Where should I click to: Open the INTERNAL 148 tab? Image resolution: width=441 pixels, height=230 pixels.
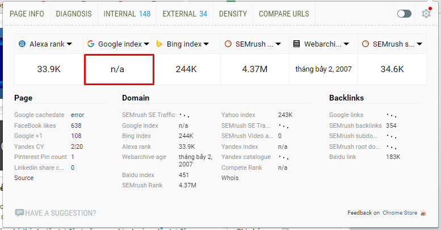(x=127, y=14)
